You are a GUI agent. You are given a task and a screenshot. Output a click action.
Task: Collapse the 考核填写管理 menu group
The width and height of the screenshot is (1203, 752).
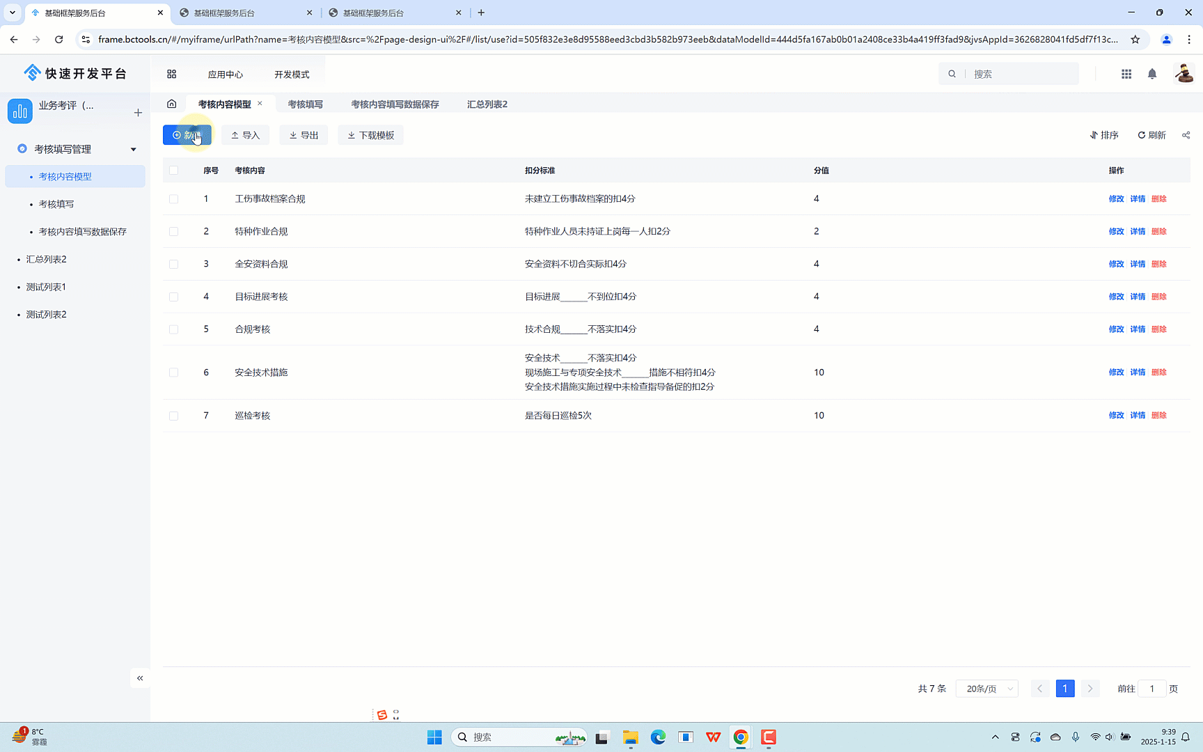[x=133, y=149]
